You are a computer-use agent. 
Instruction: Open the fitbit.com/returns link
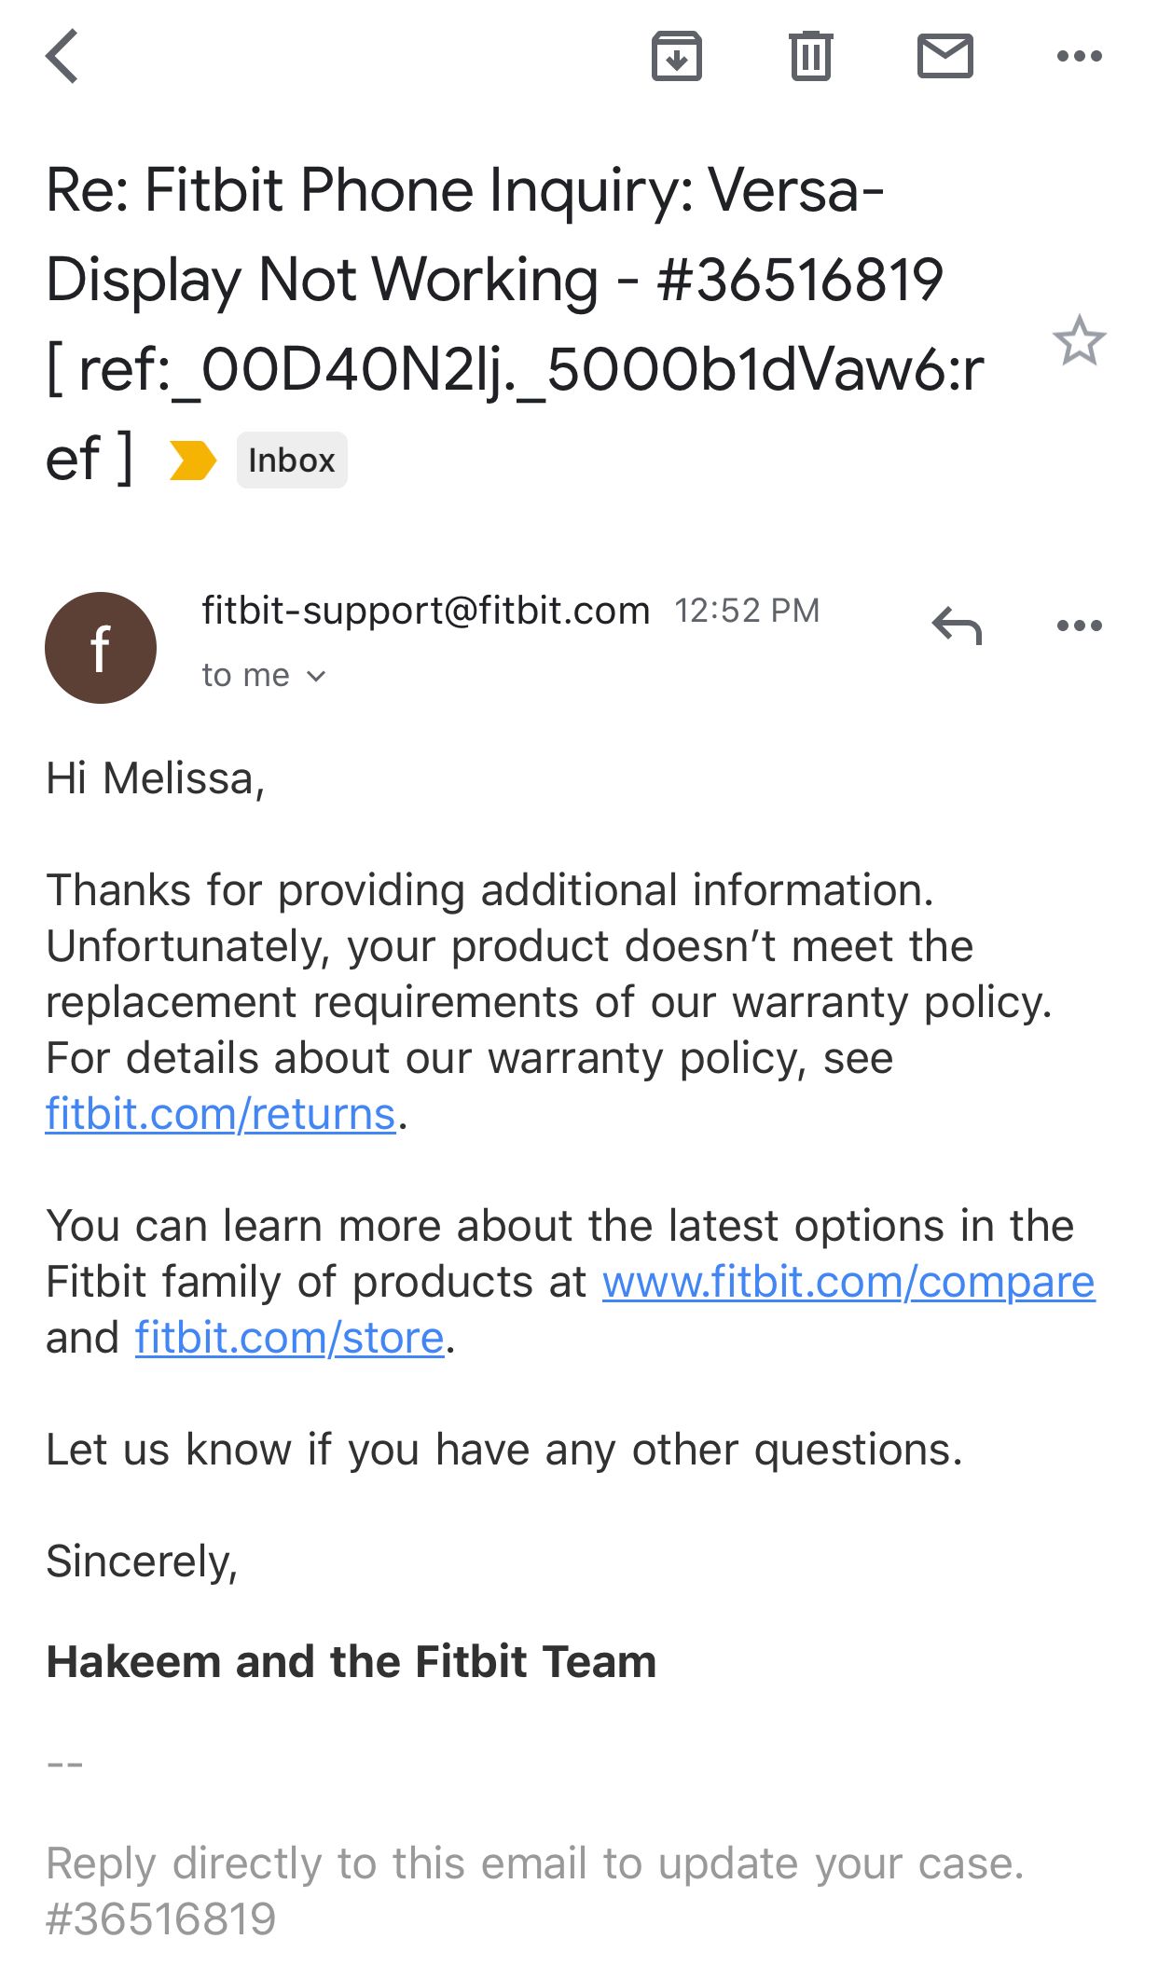(221, 1114)
